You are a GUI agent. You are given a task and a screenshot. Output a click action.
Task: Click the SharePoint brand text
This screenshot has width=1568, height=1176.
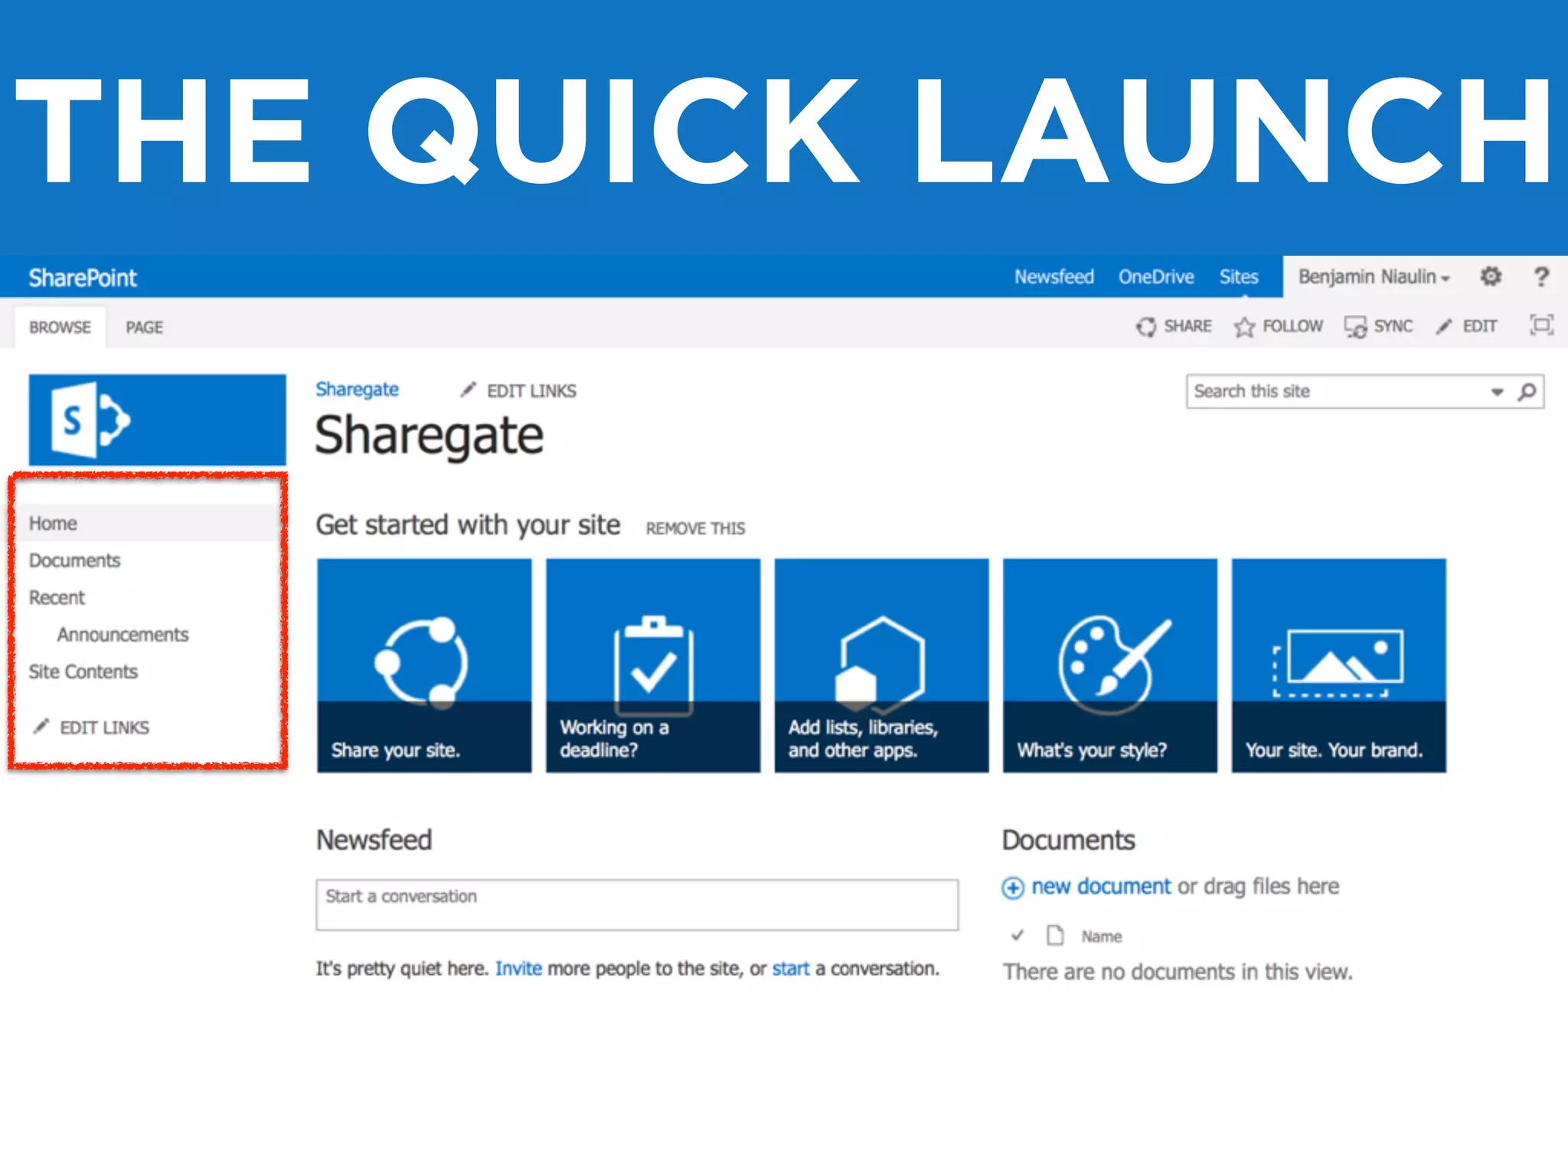click(83, 277)
